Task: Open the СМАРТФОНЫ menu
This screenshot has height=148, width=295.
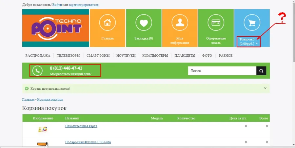Action: [x=98, y=55]
